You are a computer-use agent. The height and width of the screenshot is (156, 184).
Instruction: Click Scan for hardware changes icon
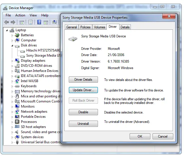(55, 22)
